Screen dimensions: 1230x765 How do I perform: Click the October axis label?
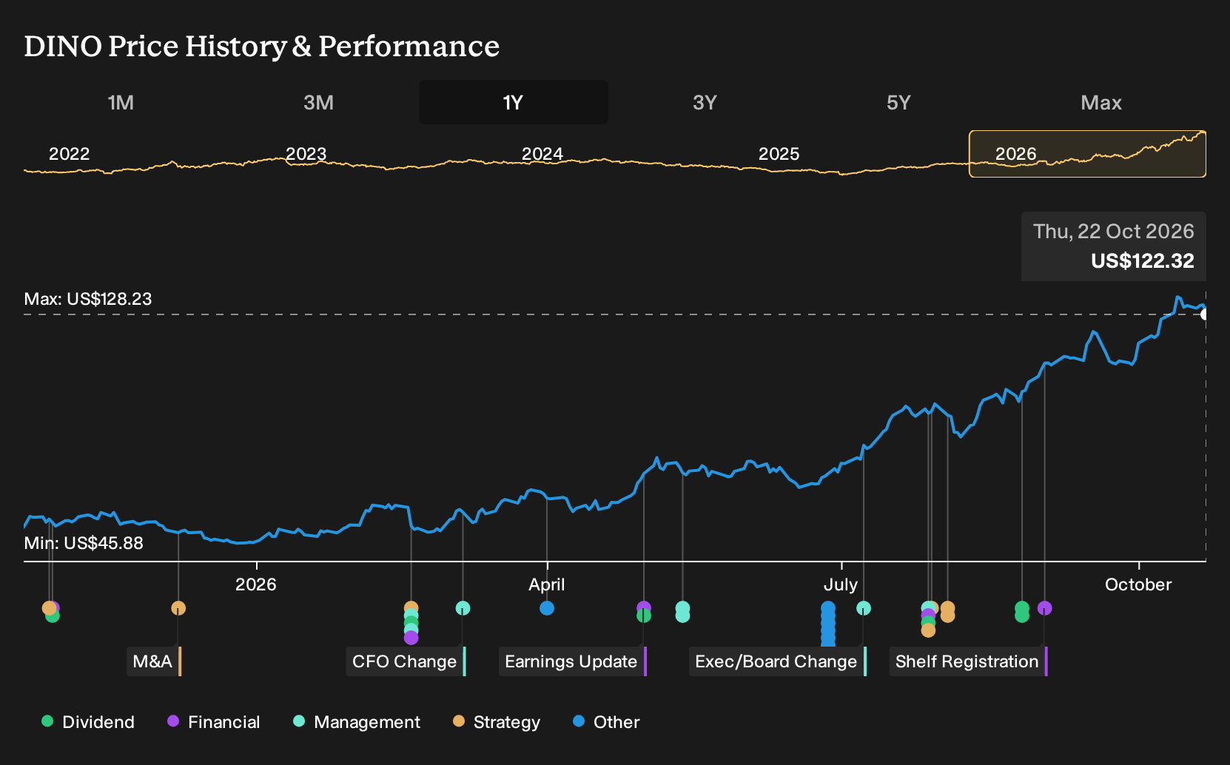[1138, 584]
